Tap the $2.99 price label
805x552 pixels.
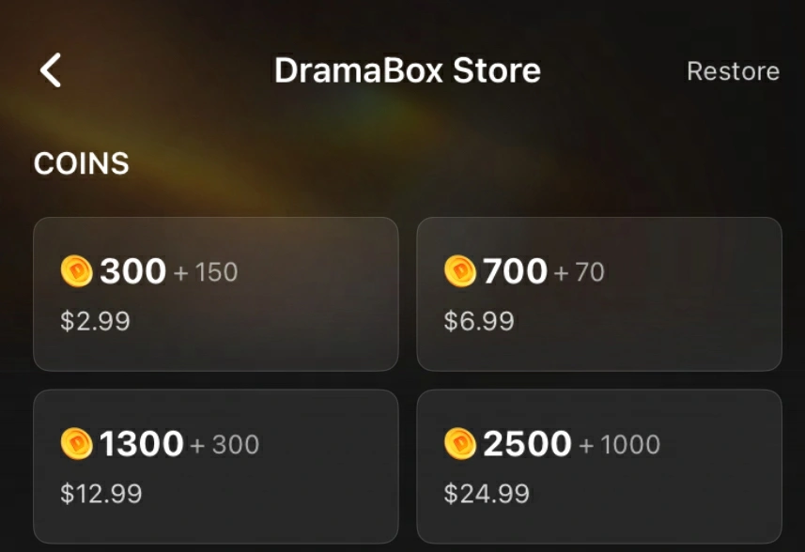tap(95, 321)
